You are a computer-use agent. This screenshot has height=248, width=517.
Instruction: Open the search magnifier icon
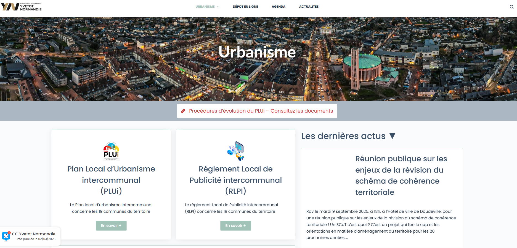click(x=511, y=7)
